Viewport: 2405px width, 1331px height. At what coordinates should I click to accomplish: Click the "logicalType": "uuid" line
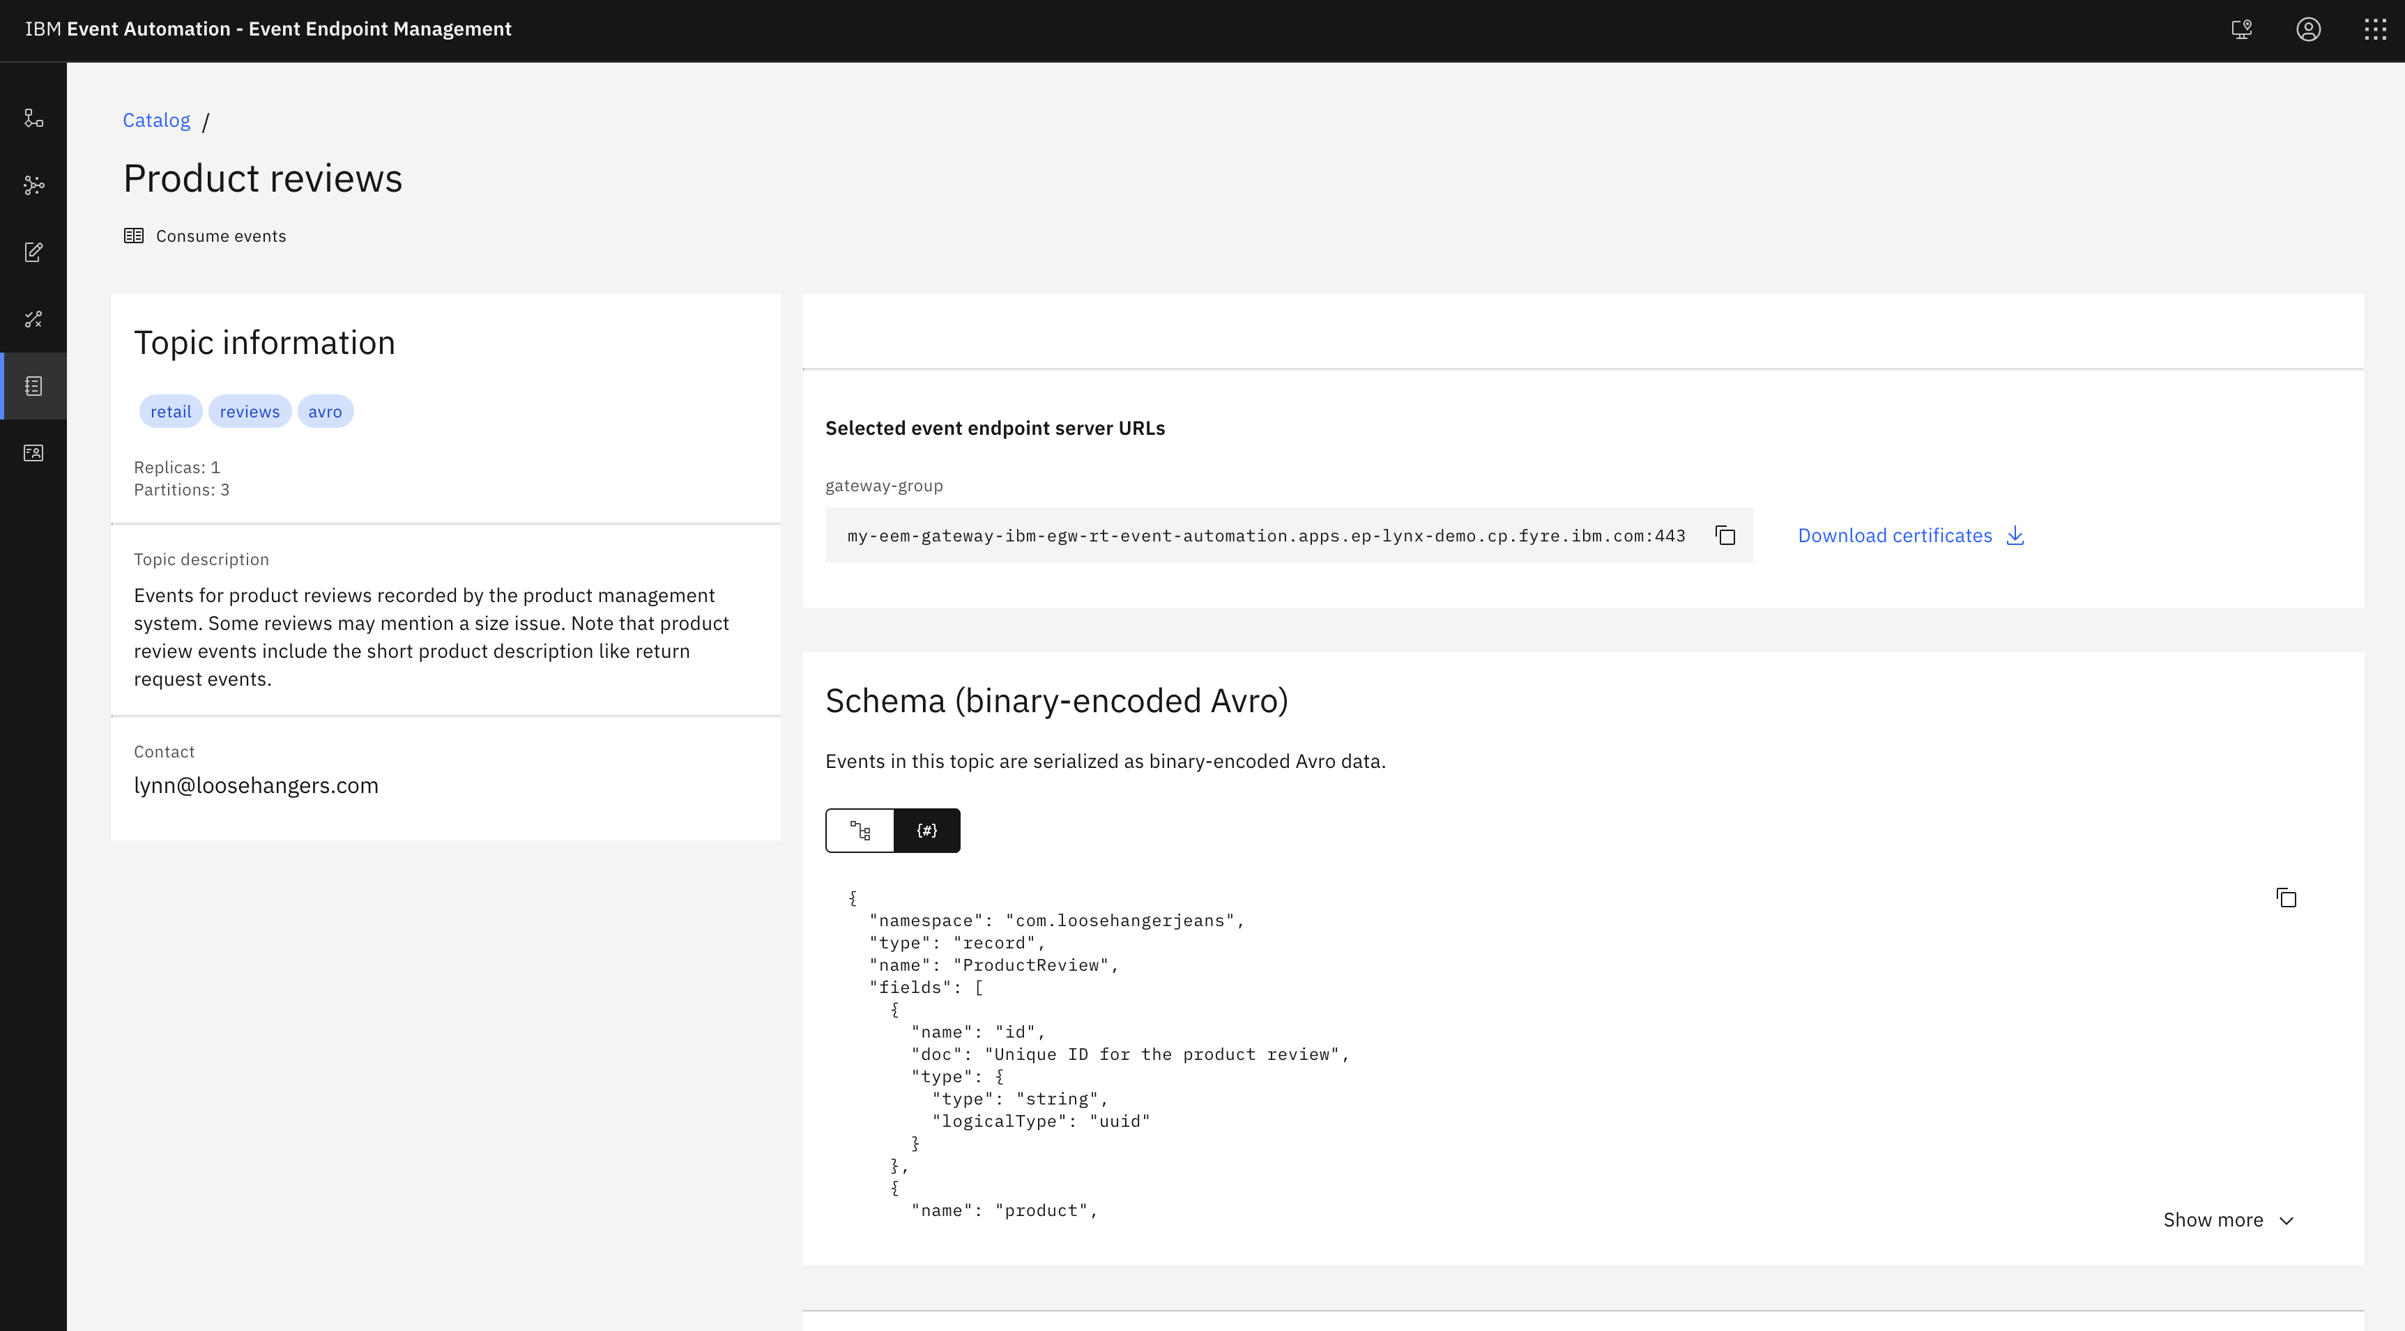[x=1041, y=1122]
